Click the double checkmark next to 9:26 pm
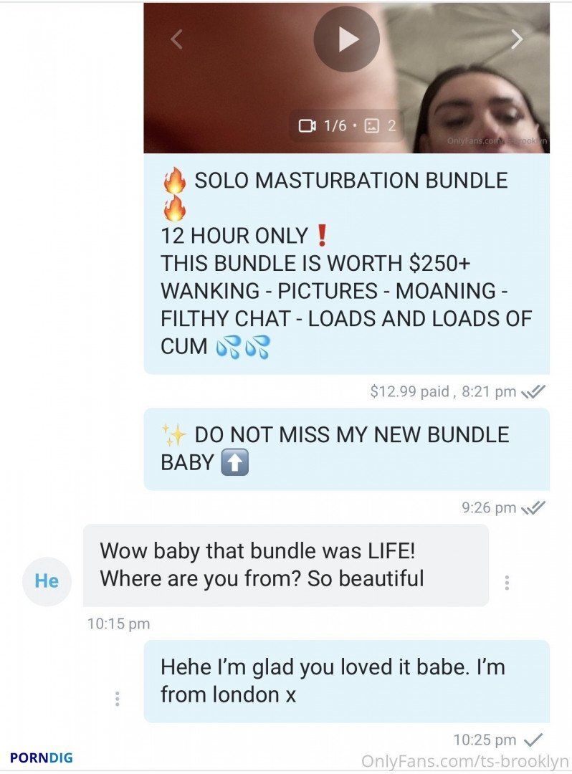This screenshot has height=774, width=572. coord(533,507)
